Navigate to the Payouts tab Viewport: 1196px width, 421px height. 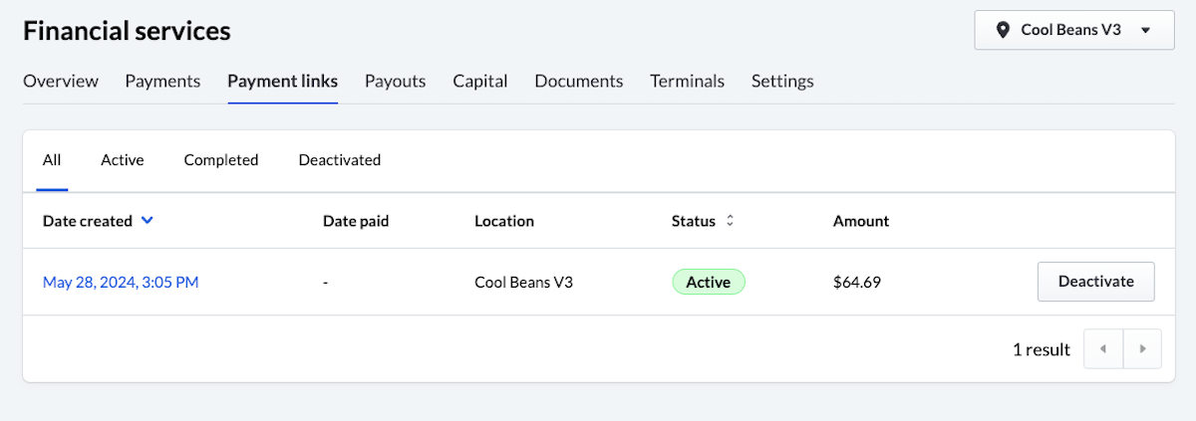(x=395, y=82)
